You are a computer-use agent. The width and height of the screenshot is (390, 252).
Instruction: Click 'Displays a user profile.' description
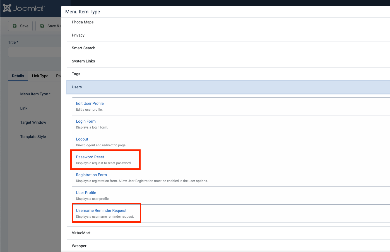pos(93,199)
